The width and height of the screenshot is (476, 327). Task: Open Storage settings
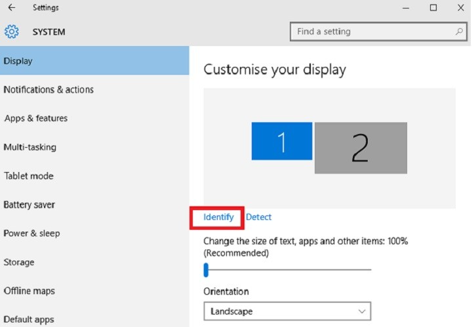point(94,262)
